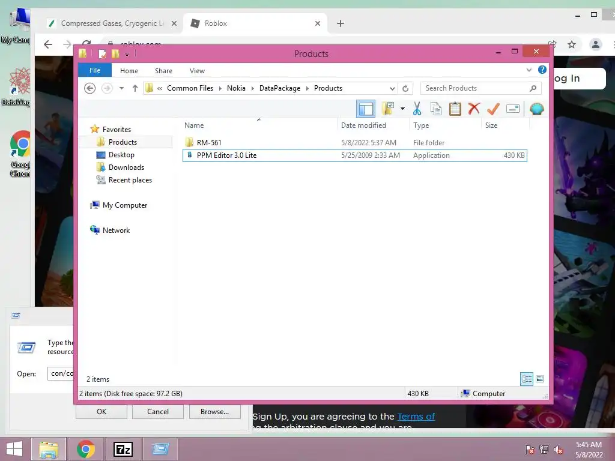Screen dimensions: 615x461
Task: Go forward in Explorer navigation
Action: pos(107,88)
